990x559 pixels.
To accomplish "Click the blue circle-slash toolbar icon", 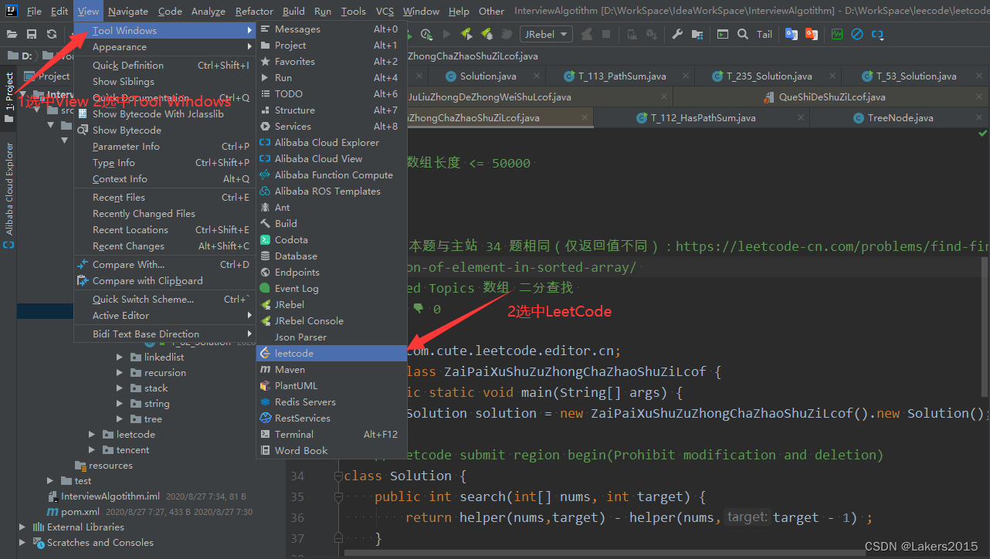I will coord(857,34).
